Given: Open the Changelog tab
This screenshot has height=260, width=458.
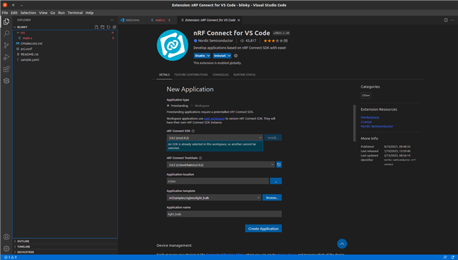Looking at the screenshot, I should click(220, 74).
